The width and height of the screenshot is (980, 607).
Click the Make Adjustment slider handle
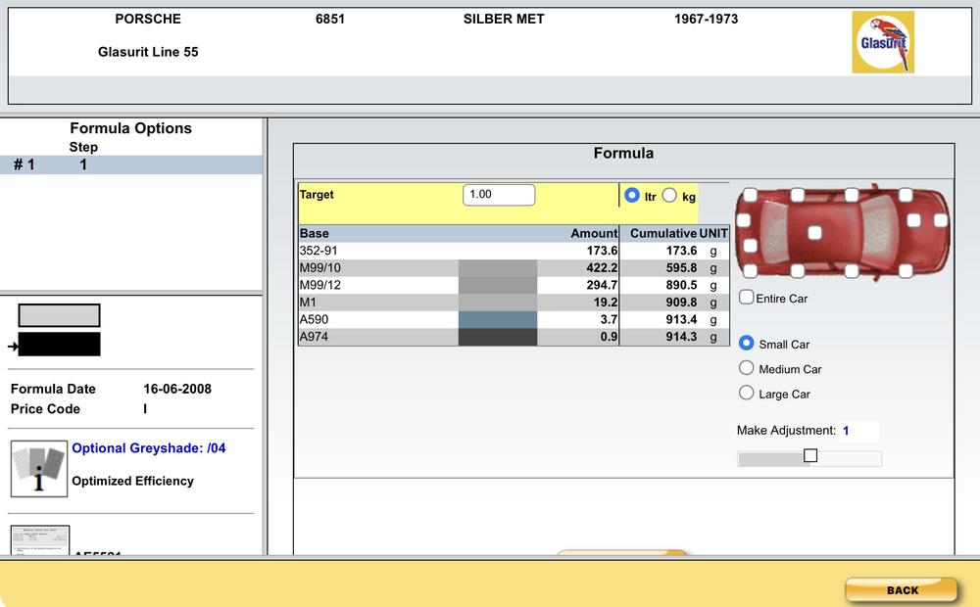click(x=810, y=456)
